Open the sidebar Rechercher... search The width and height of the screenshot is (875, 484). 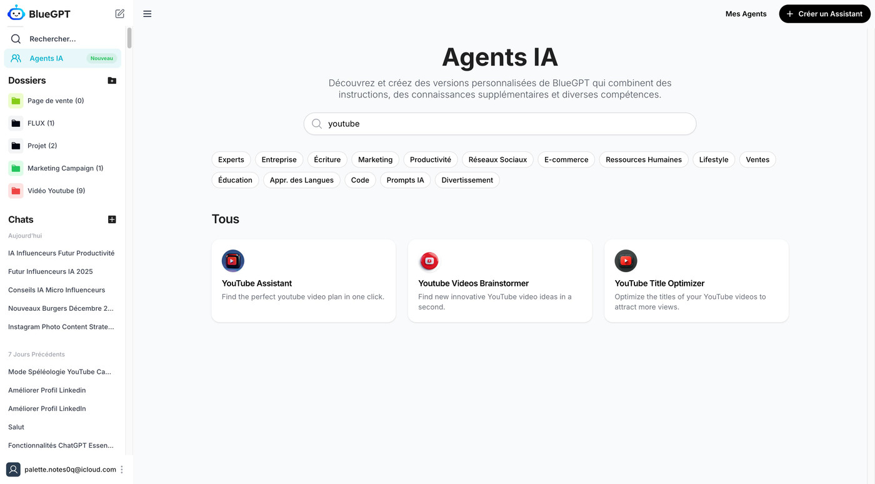pos(62,39)
